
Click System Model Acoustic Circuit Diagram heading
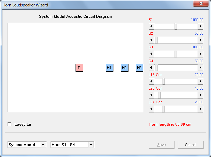[x=75, y=17]
